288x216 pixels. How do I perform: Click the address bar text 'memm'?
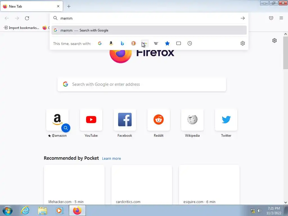tap(66, 18)
